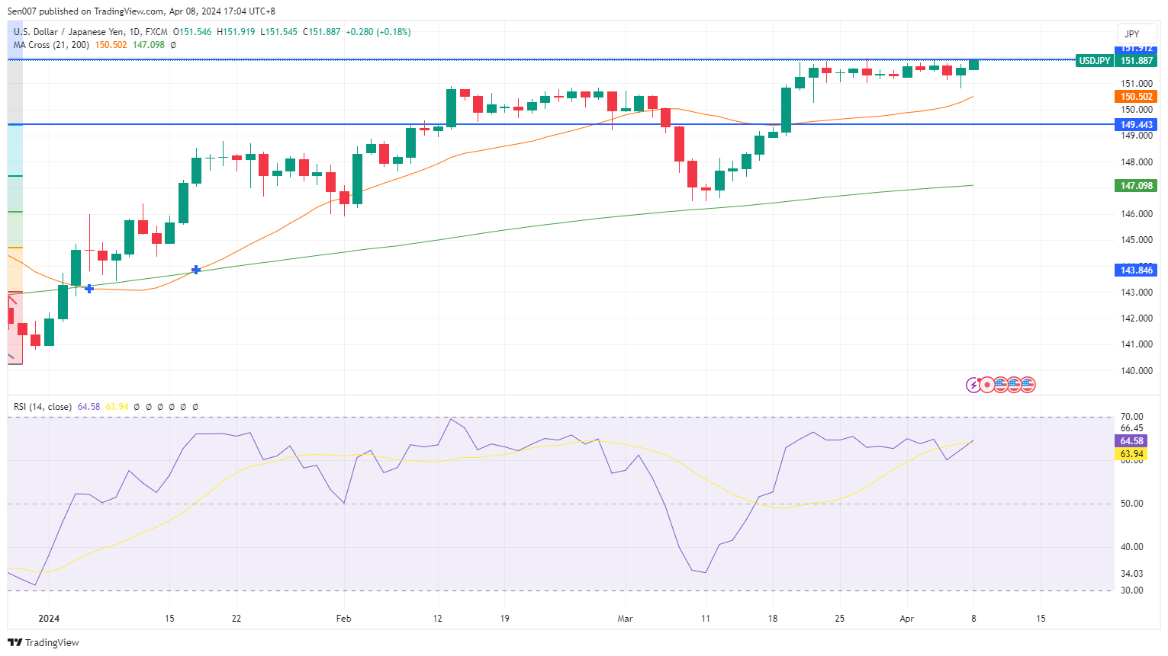1168x656 pixels.
Task: Click the 70.00 RSI overbought level label
Action: 1131,417
